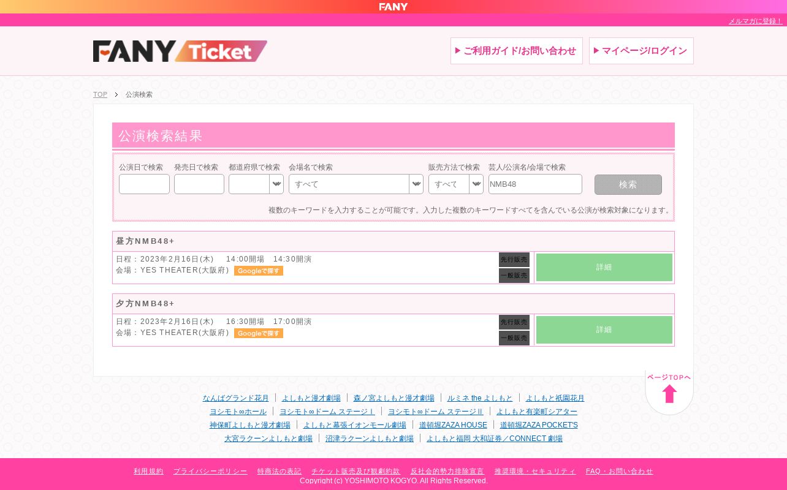This screenshot has height=490, width=787.
Task: Click Googleで探す for 夕方NMB48+
Action: 259,333
